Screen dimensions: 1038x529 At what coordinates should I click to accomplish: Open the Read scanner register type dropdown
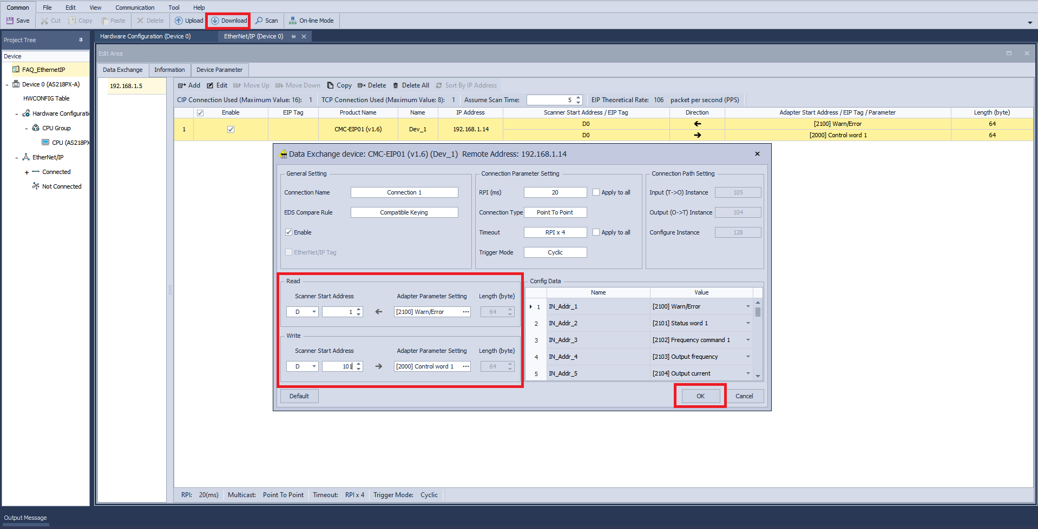click(x=314, y=312)
